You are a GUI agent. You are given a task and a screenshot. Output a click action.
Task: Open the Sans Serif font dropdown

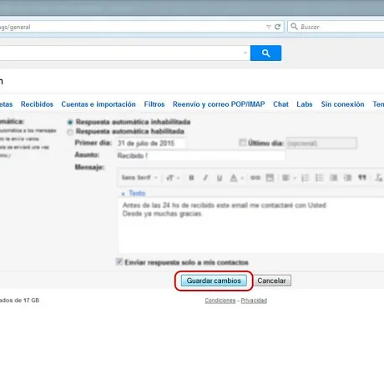point(139,178)
